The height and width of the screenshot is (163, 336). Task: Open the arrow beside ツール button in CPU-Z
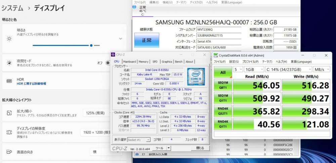point(169,148)
